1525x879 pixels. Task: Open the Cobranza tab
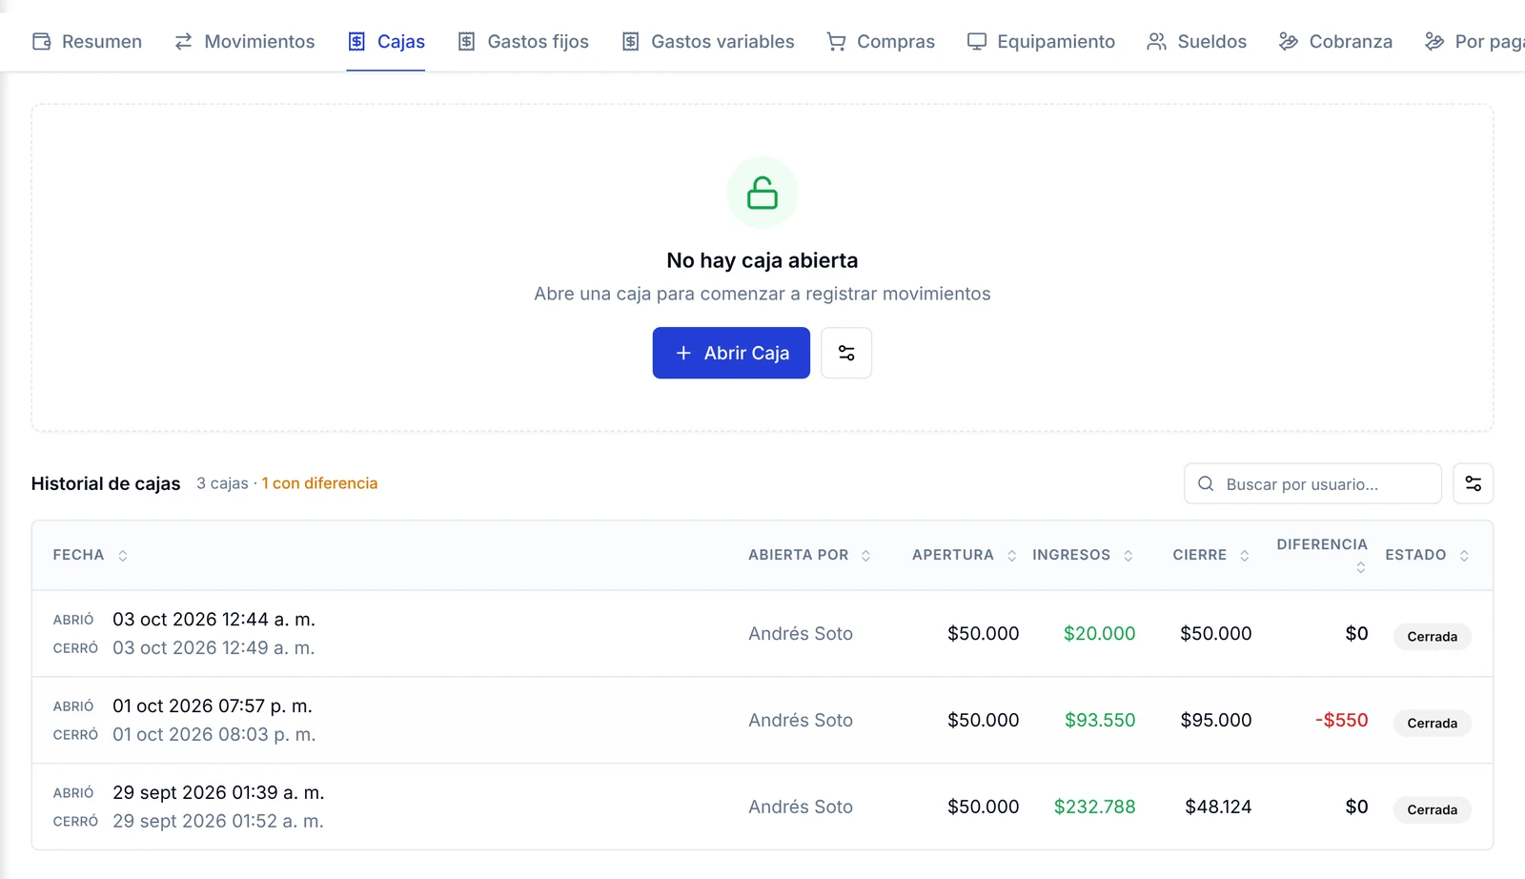pos(1335,41)
